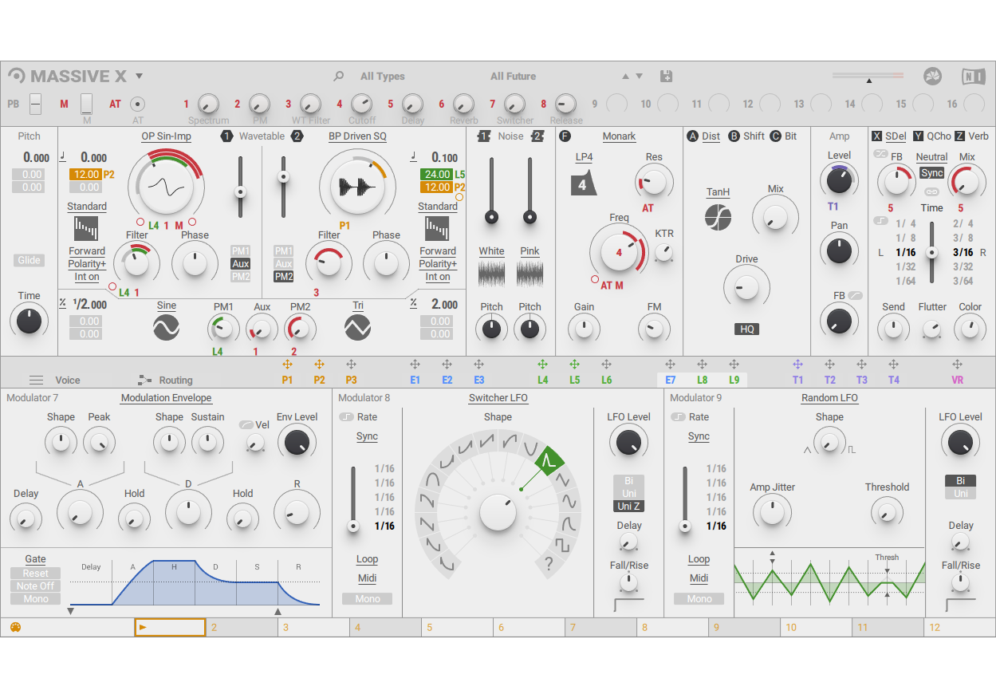
Task: Open the Modulation Envelope type menu
Action: coord(166,398)
